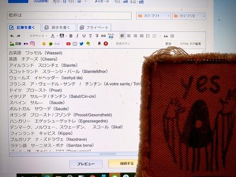
Task: Click the line ブルガリア ナ・ズドラヴェ (Nazdrave)
Action: [x=49, y=139]
